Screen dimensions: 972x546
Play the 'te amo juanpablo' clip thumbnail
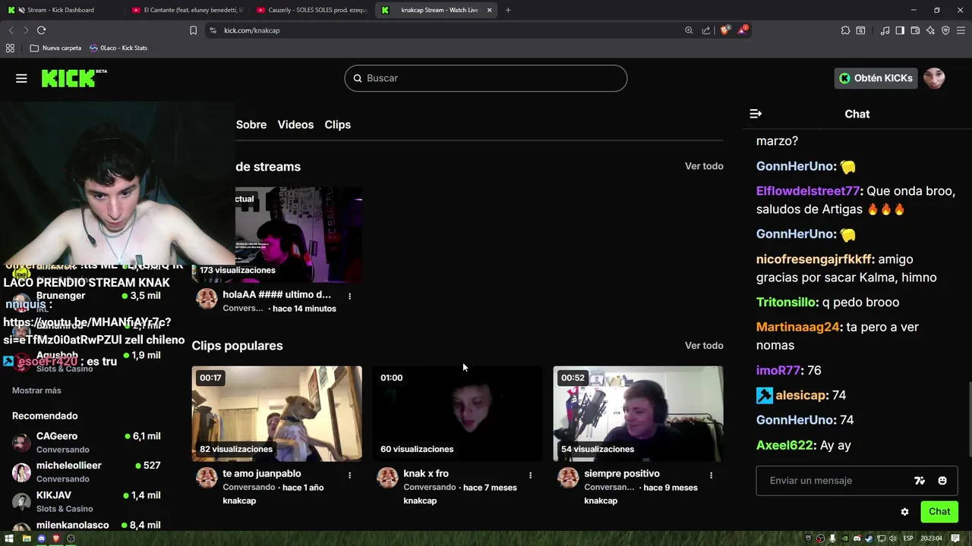pos(276,413)
